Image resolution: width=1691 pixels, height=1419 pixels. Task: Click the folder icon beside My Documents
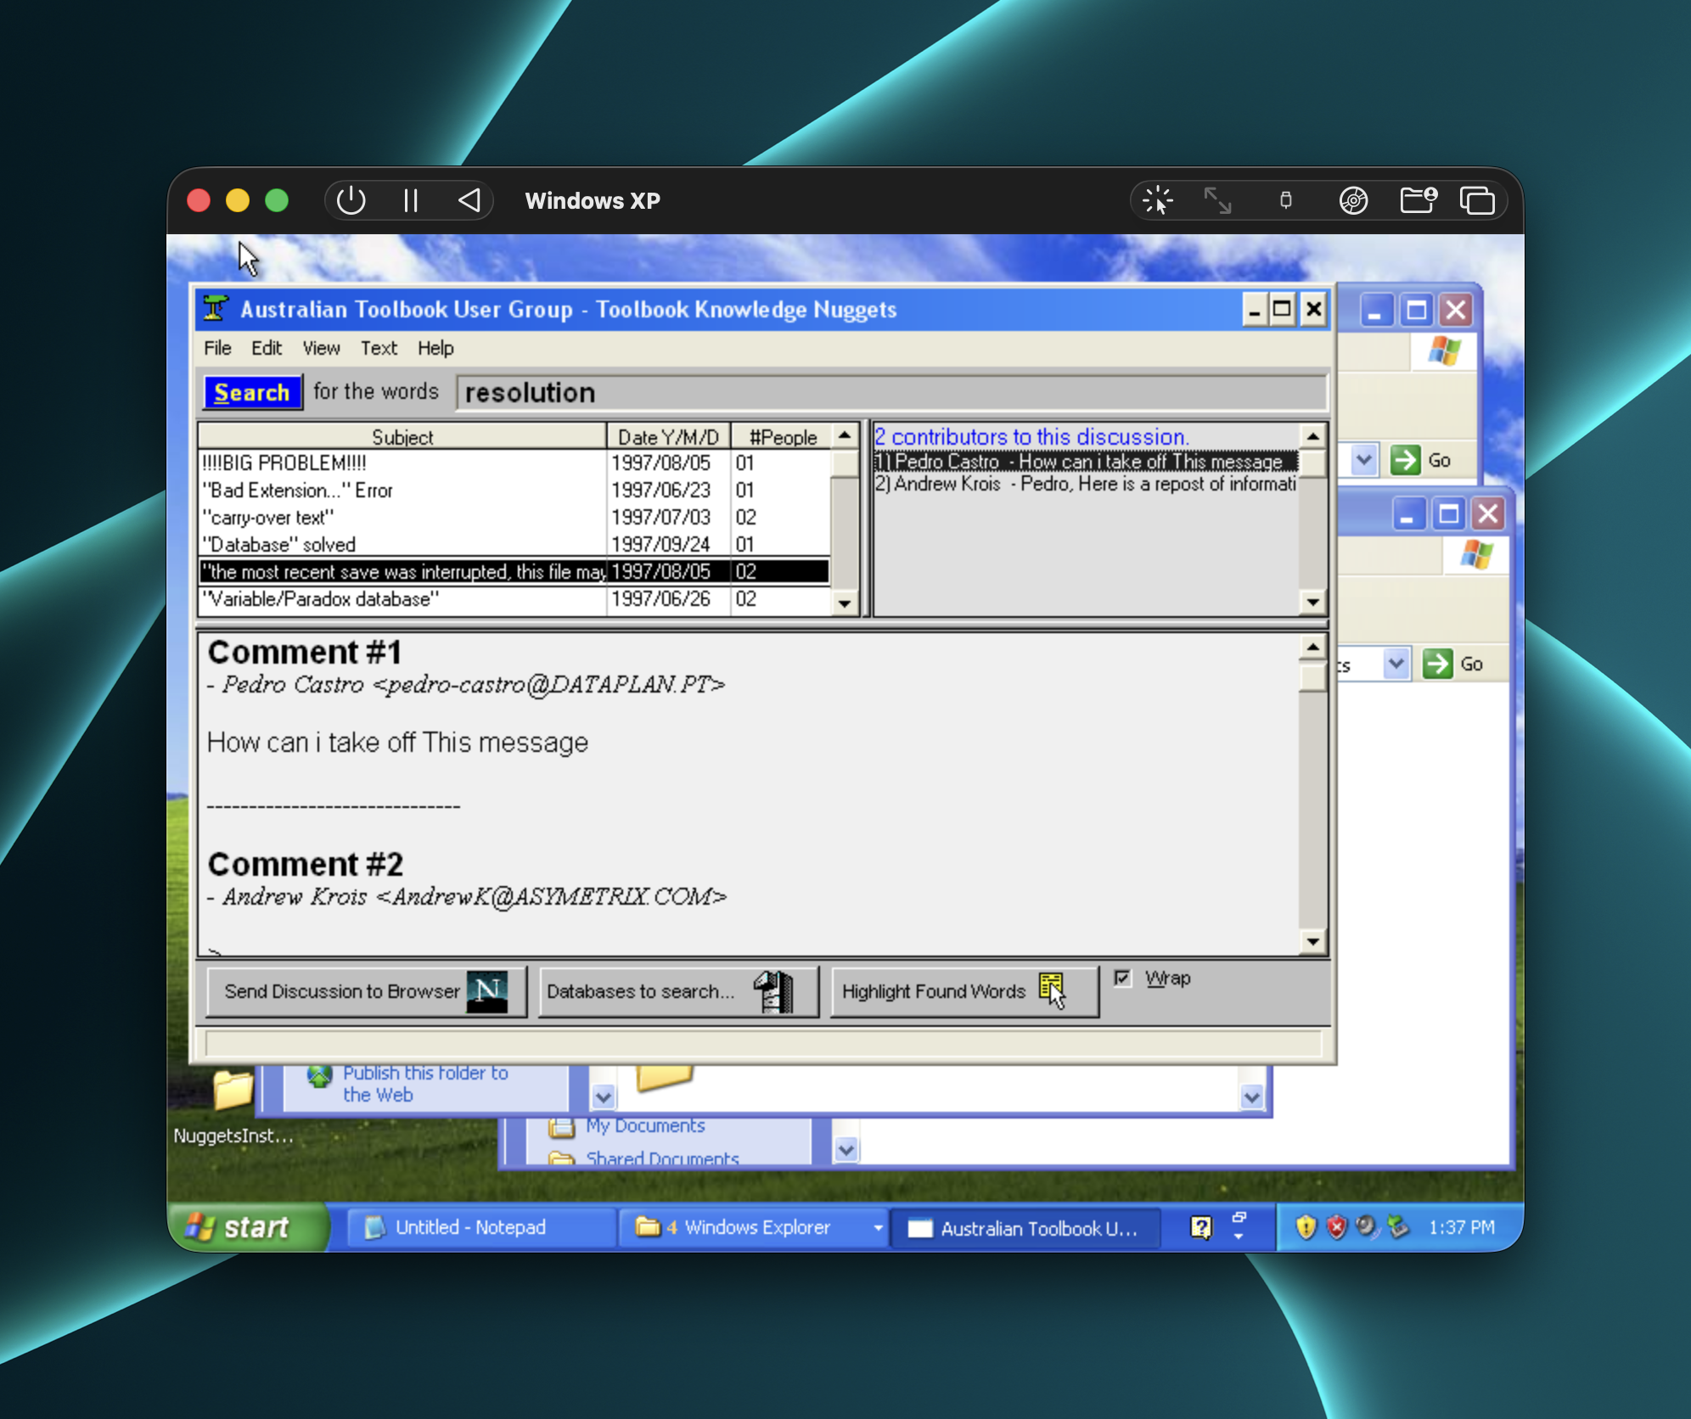[x=561, y=1127]
